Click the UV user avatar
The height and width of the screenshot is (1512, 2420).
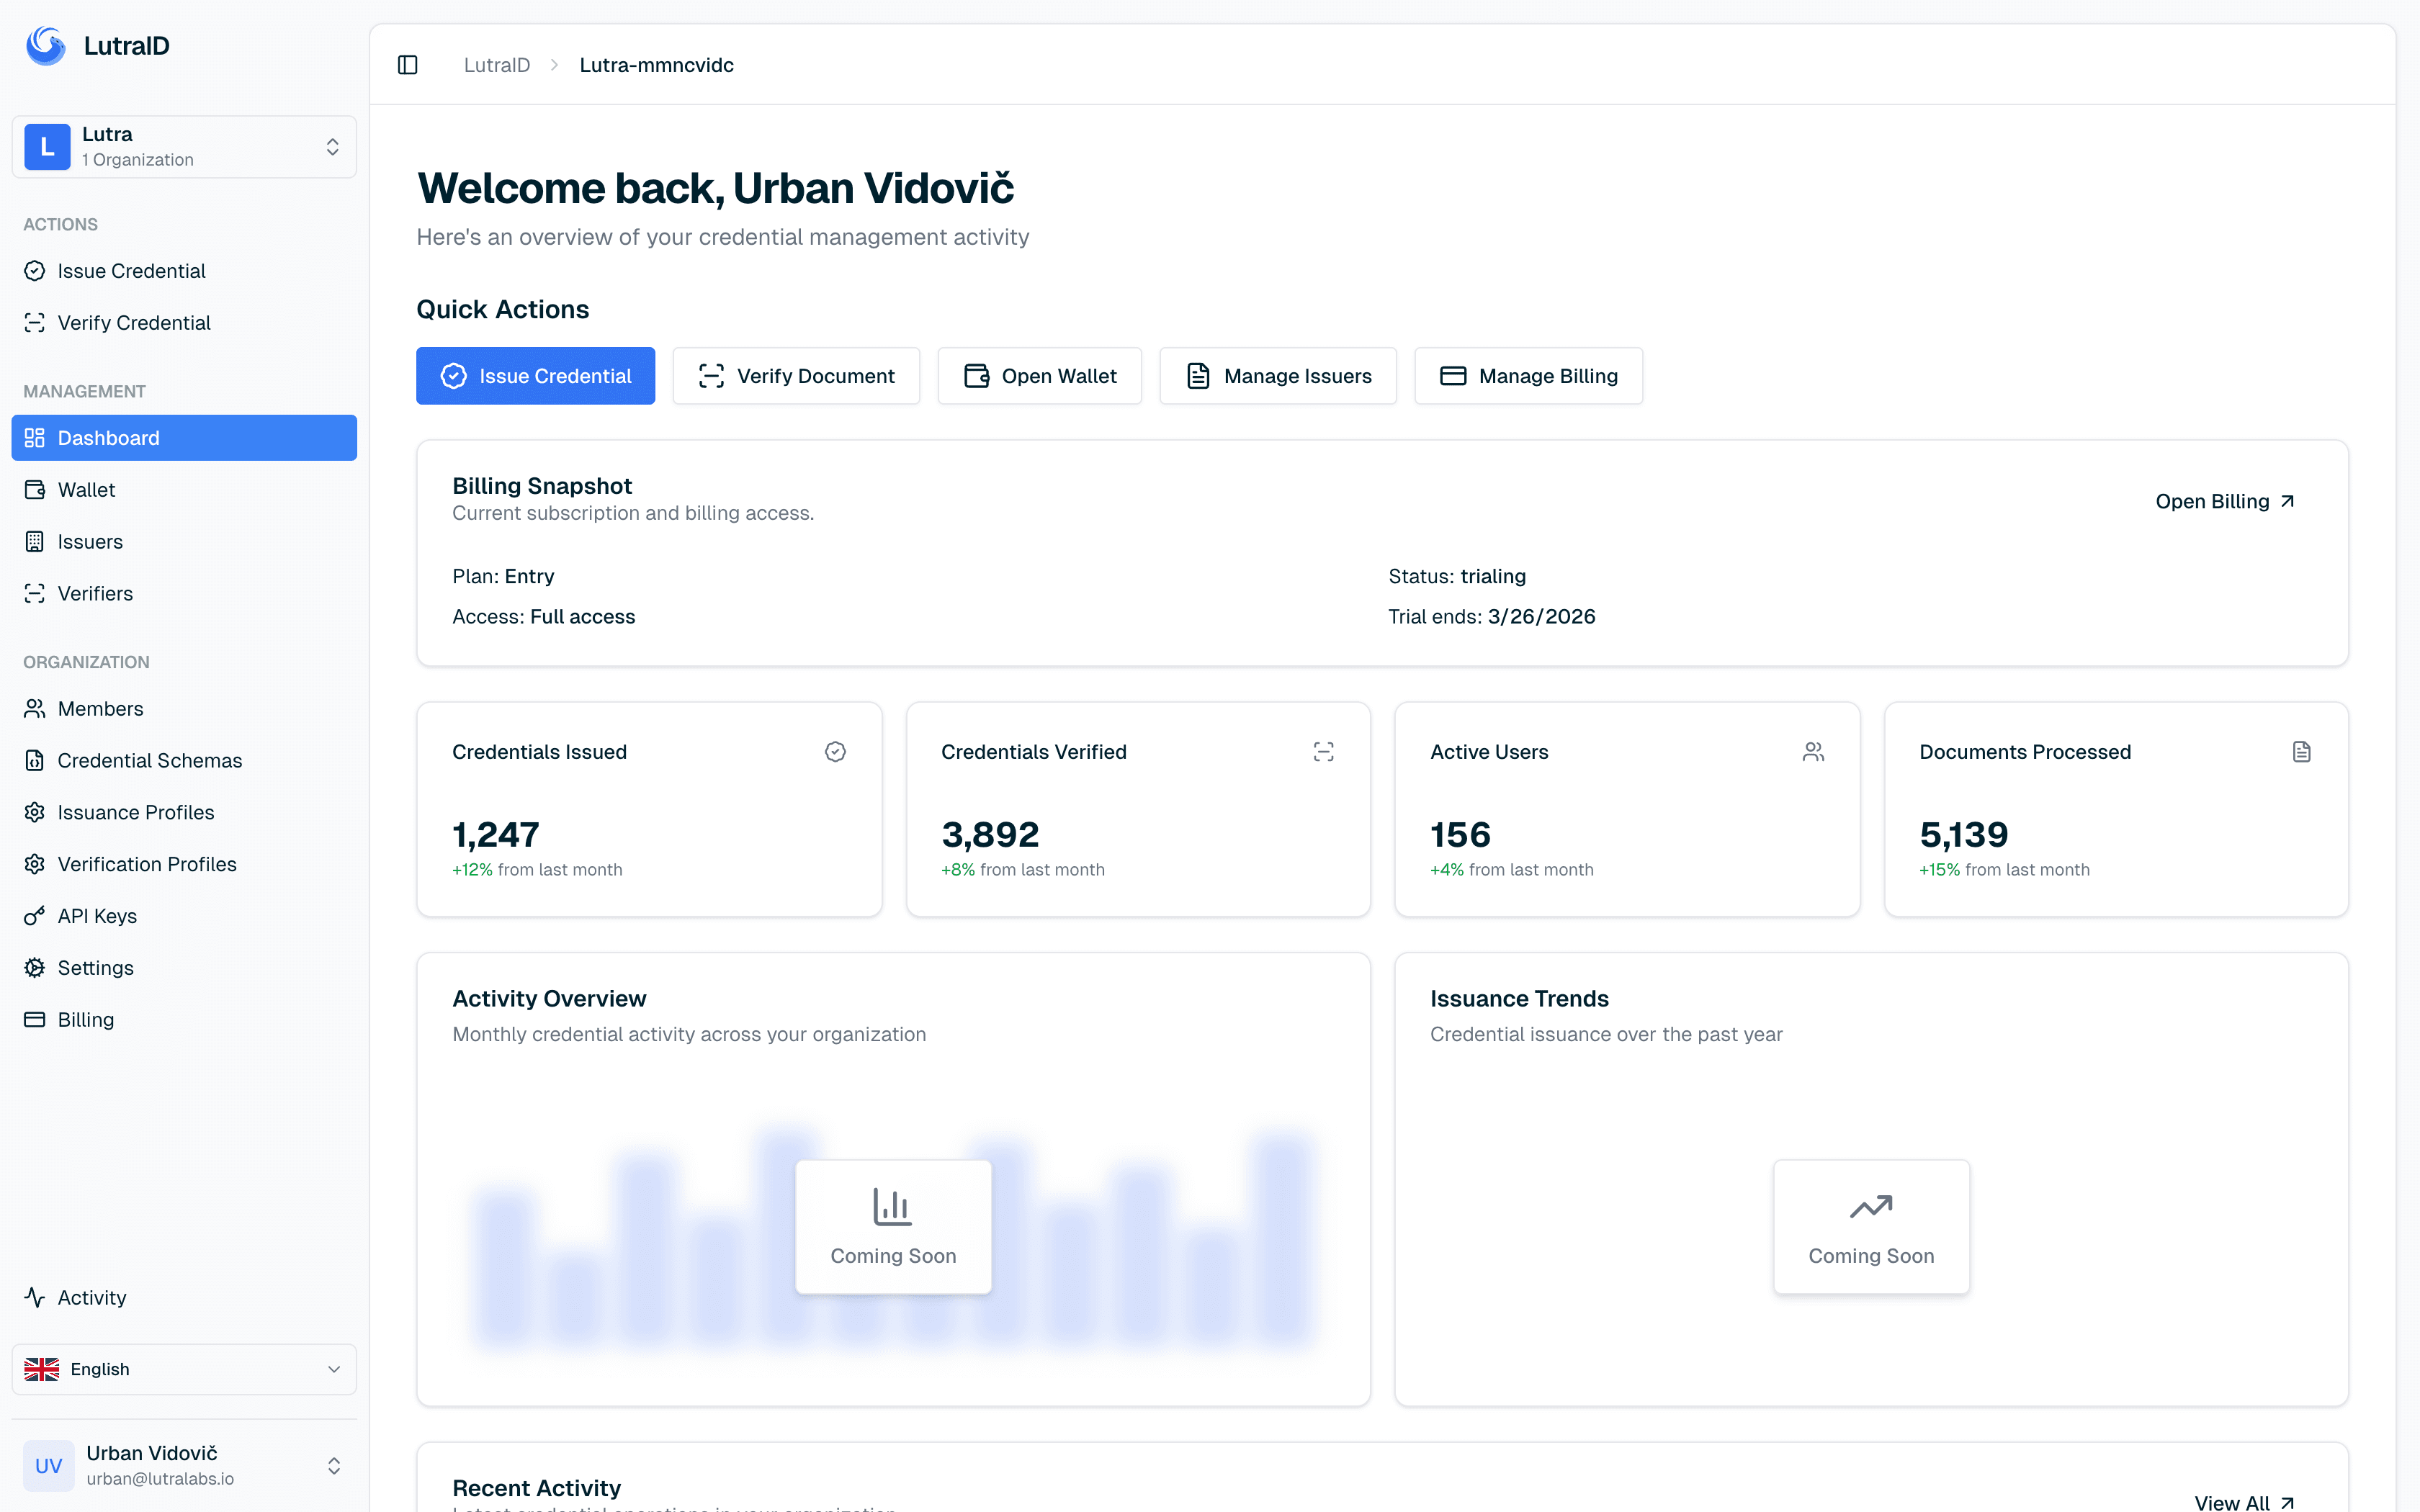click(48, 1465)
